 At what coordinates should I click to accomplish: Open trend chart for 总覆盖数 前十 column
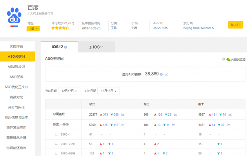230,114
